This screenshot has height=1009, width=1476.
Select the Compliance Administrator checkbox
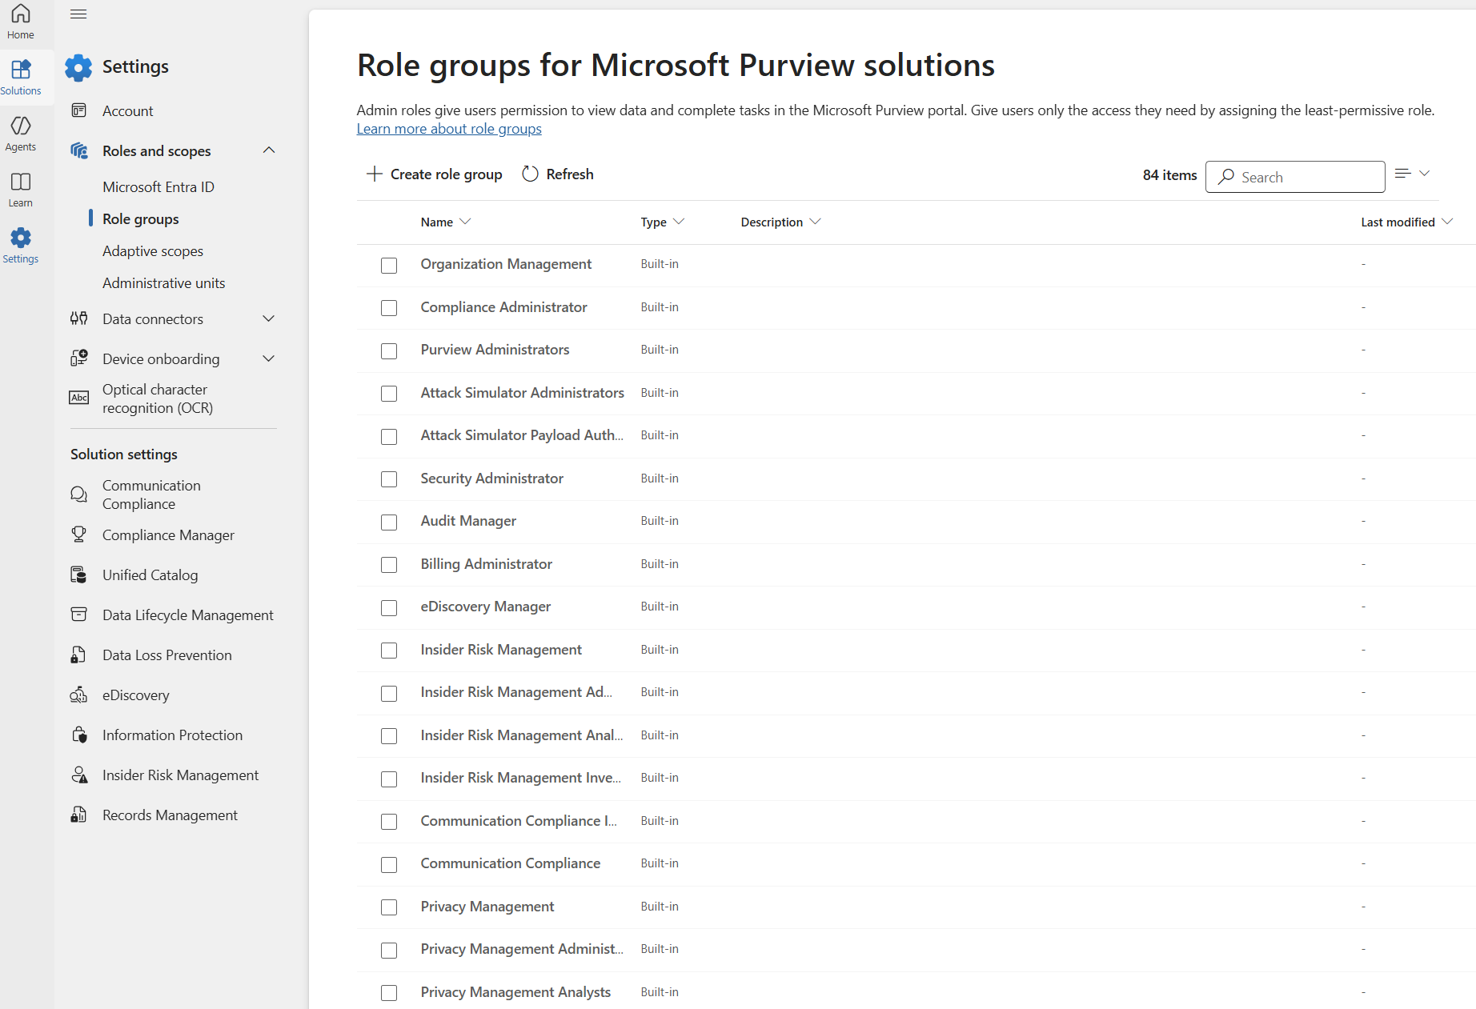[389, 308]
